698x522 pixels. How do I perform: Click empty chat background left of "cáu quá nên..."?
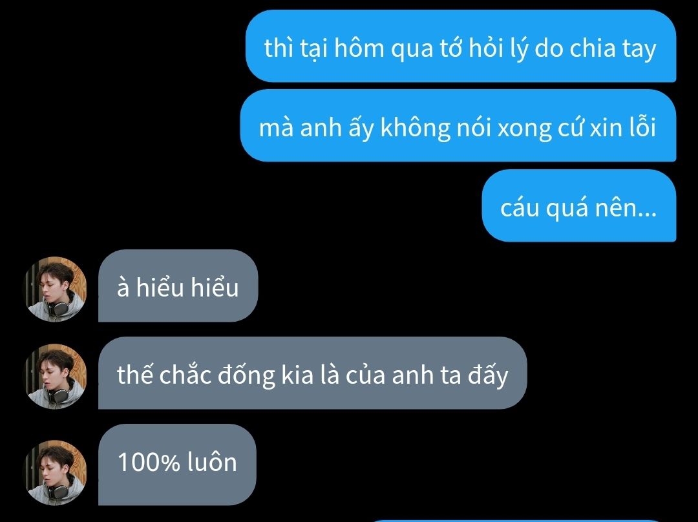(x=267, y=205)
